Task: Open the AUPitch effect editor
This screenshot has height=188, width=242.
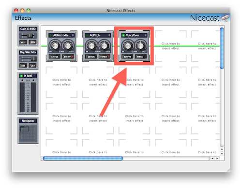Action: point(91,57)
